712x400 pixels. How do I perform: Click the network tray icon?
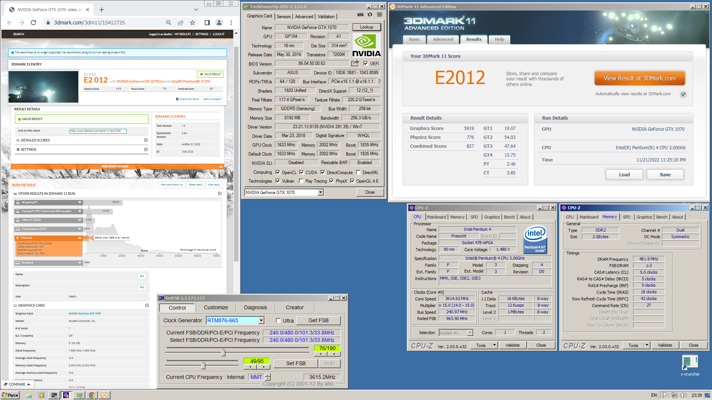675,395
